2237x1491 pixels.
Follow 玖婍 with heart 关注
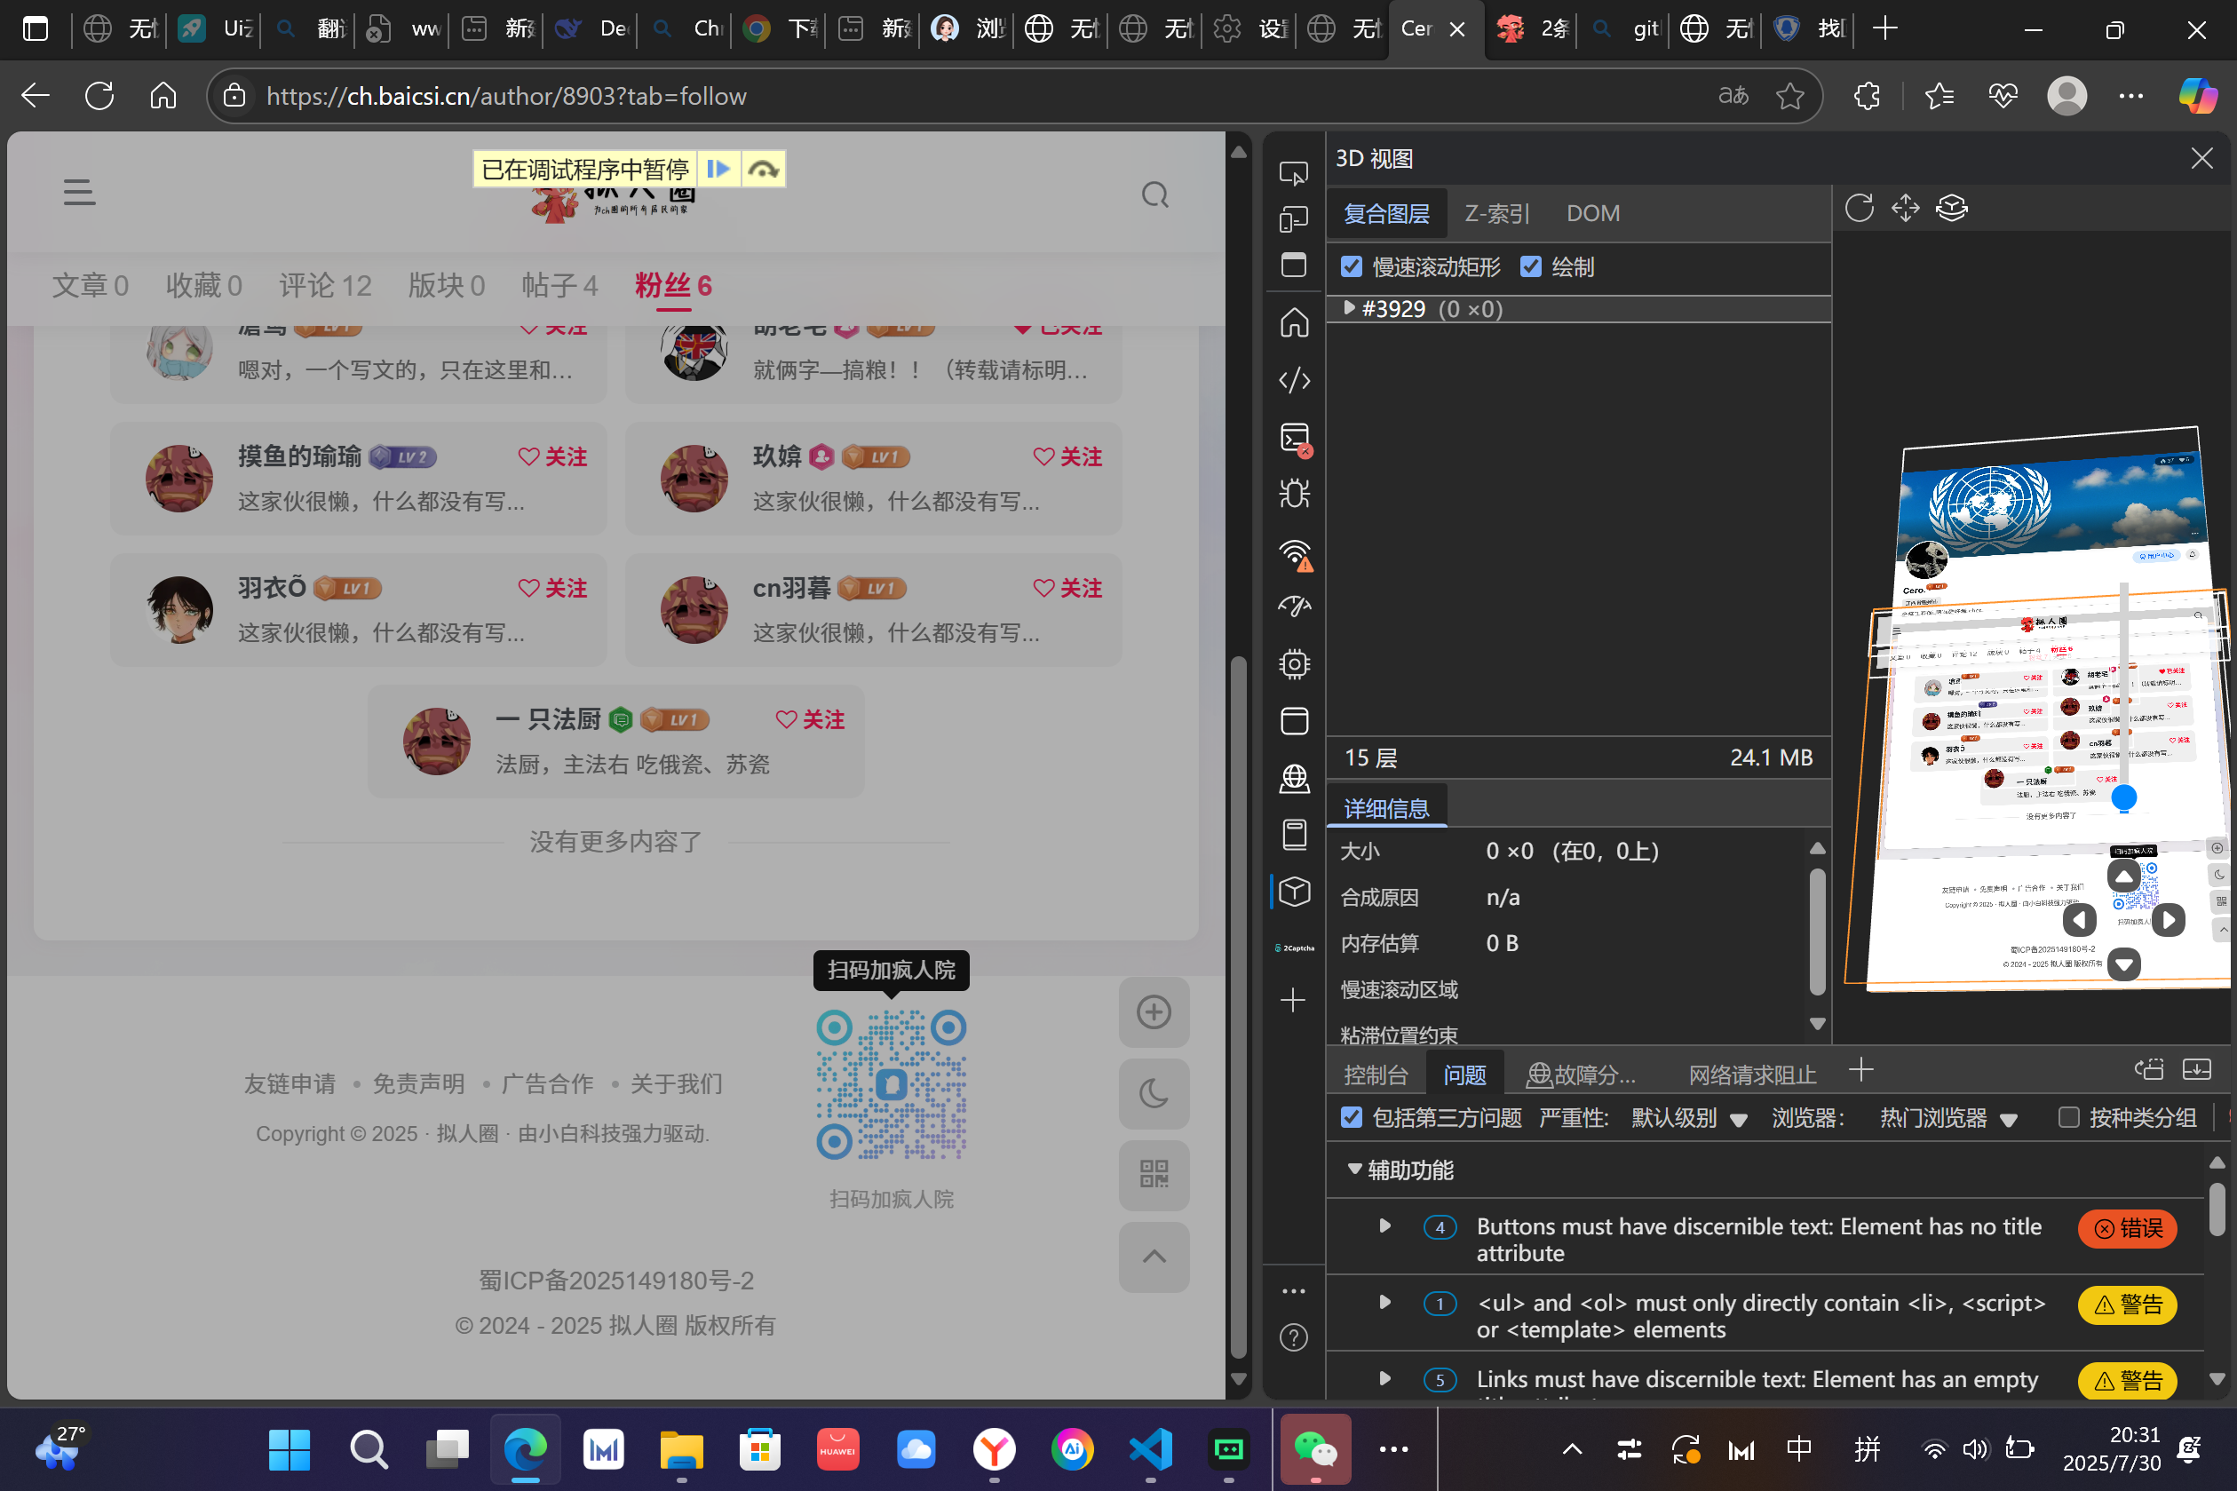click(1067, 457)
